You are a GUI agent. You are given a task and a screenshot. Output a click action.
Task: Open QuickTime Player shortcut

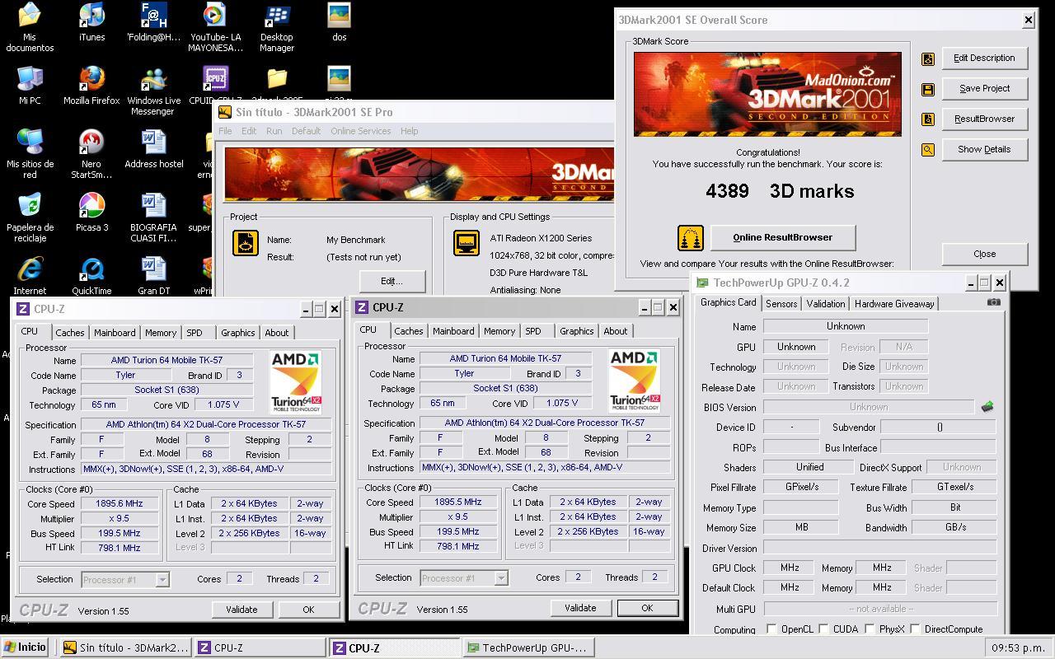click(x=91, y=276)
